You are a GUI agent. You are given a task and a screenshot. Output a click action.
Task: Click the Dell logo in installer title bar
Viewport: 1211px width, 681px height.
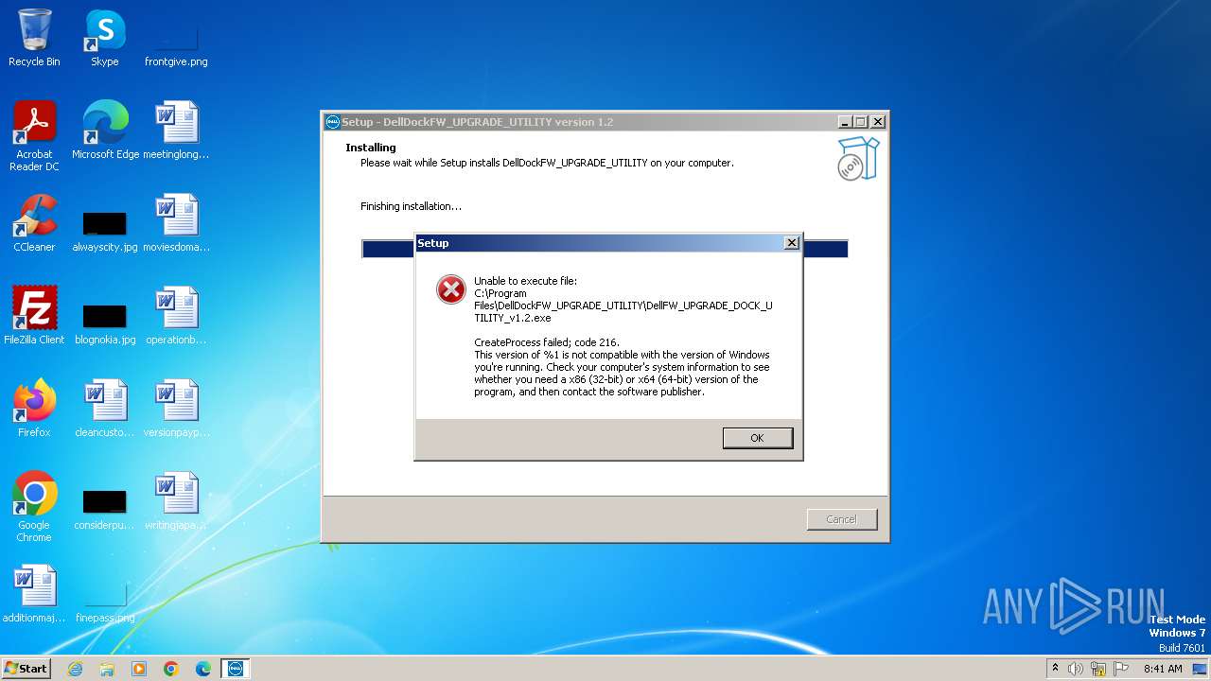pos(332,122)
